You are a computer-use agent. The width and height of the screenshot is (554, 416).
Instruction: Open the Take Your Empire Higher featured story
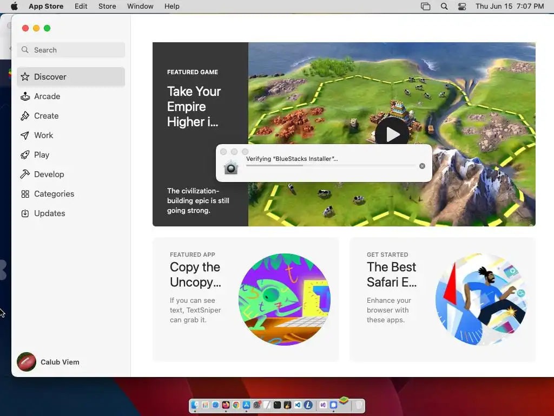point(200,134)
